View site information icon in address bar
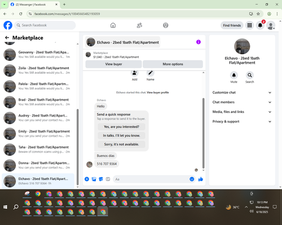This screenshot has width=282, height=225. [30, 14]
